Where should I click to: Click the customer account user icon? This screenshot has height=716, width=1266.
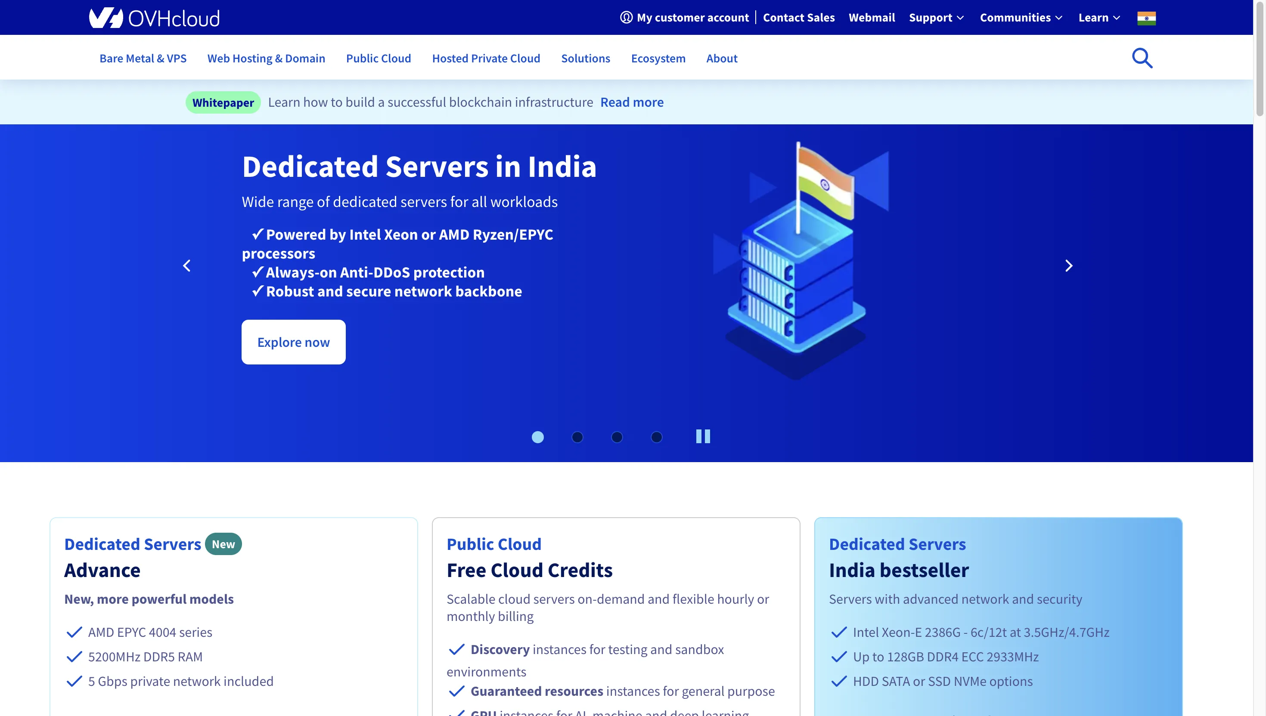[626, 17]
